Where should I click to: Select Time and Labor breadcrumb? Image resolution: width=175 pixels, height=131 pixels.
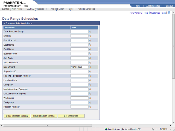[x=56, y=9]
